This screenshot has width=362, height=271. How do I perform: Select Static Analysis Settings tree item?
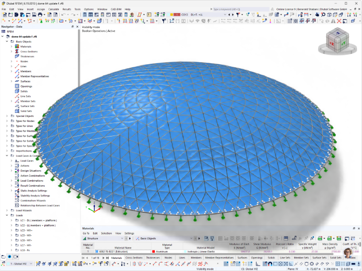(x=34, y=191)
